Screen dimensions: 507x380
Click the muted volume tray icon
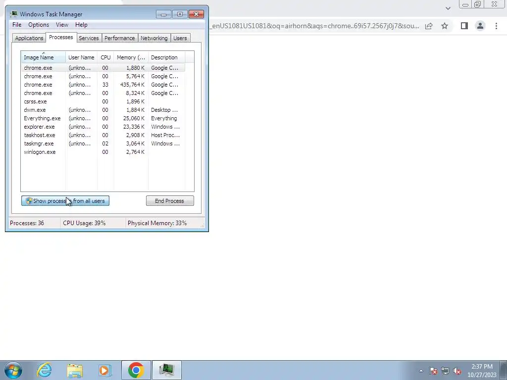coord(457,371)
